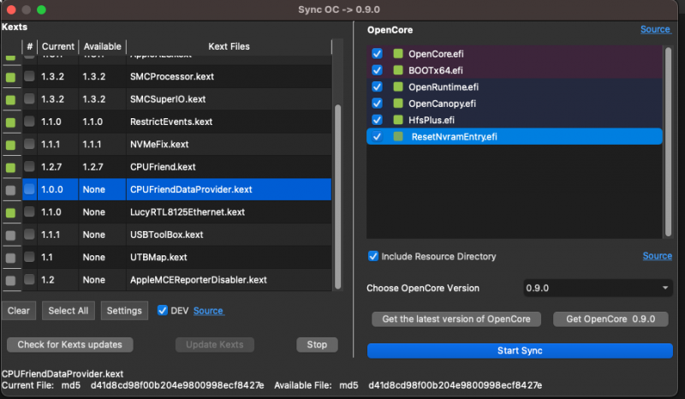Click the kext list vertical scrollbar

[x=338, y=171]
